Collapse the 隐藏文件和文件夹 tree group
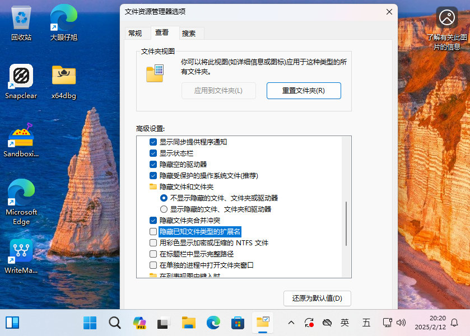 coord(153,187)
